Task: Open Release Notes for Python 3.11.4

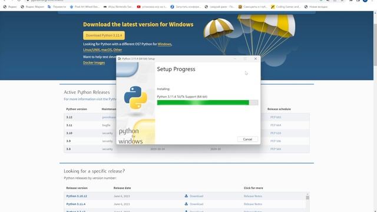Action: pyautogui.click(x=253, y=204)
